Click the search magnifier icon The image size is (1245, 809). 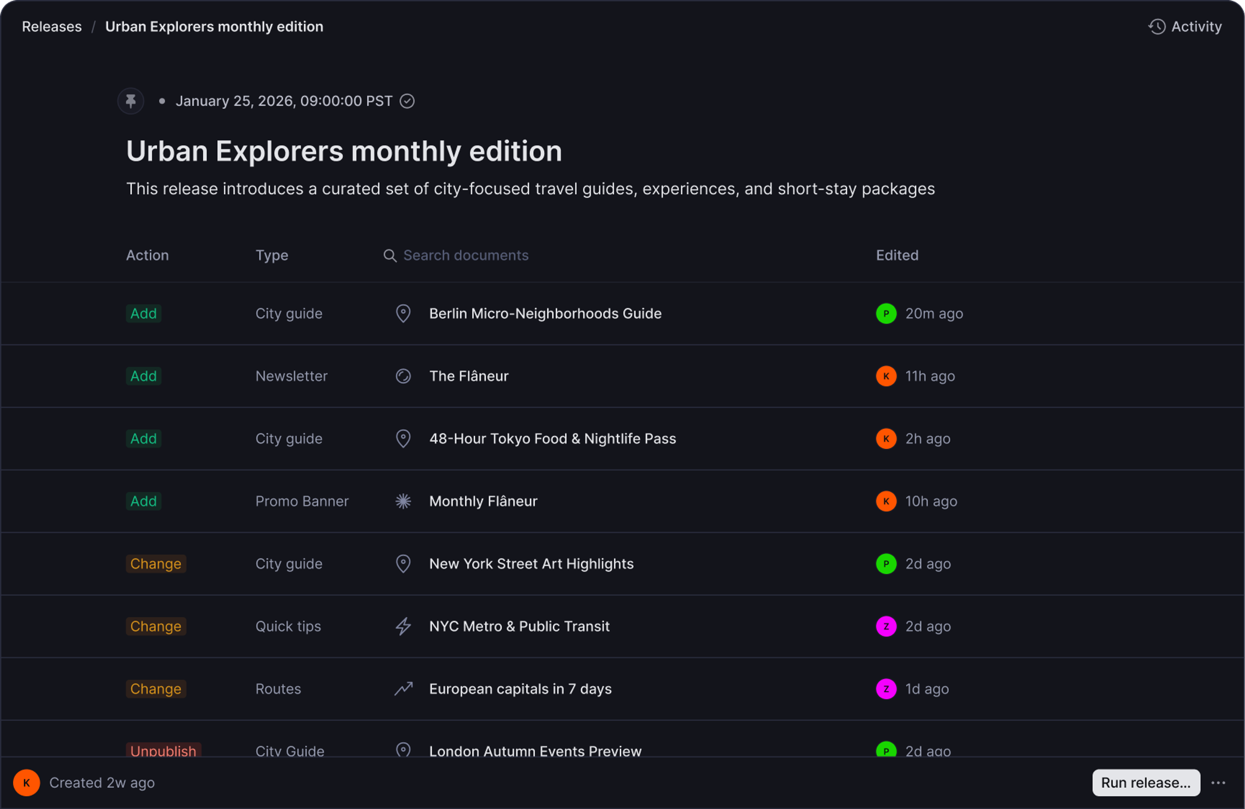click(390, 256)
